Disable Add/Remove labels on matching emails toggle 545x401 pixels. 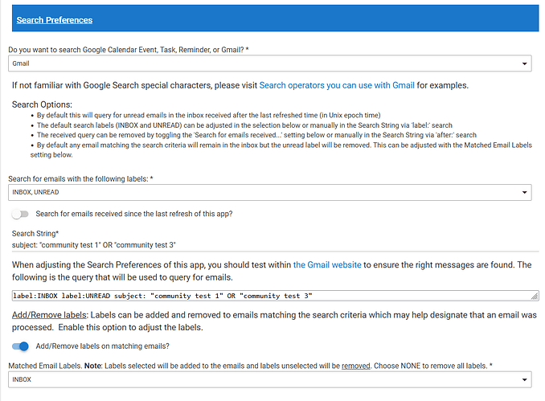[20, 346]
